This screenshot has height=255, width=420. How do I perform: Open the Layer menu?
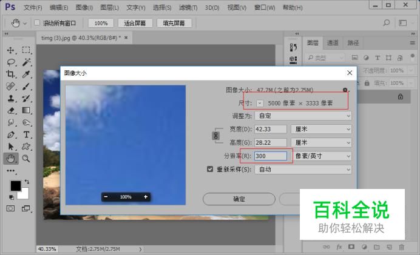click(110, 7)
